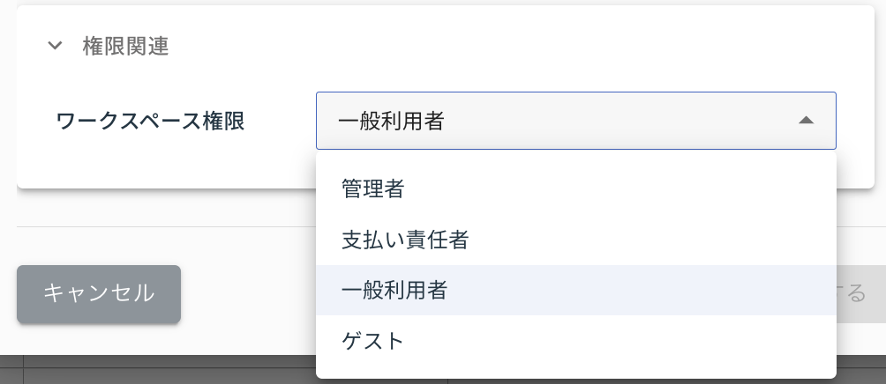Toggle the chevron beside 権限関連

[x=56, y=46]
